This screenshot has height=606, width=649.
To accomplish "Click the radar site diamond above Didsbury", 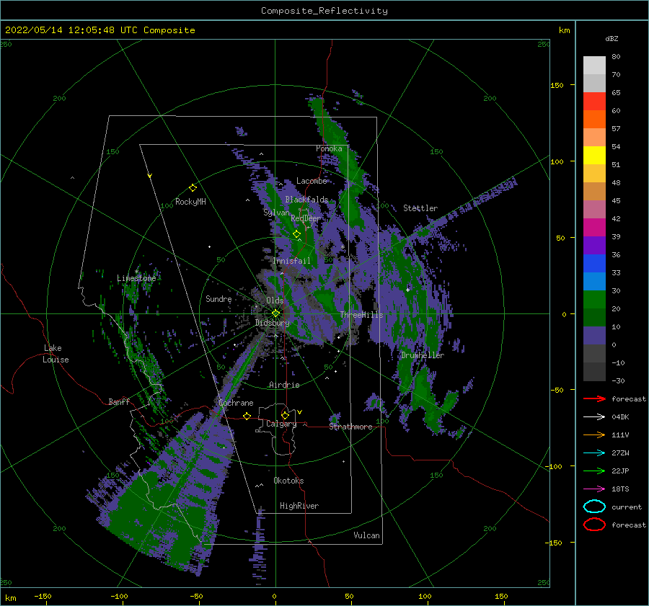I will (275, 313).
